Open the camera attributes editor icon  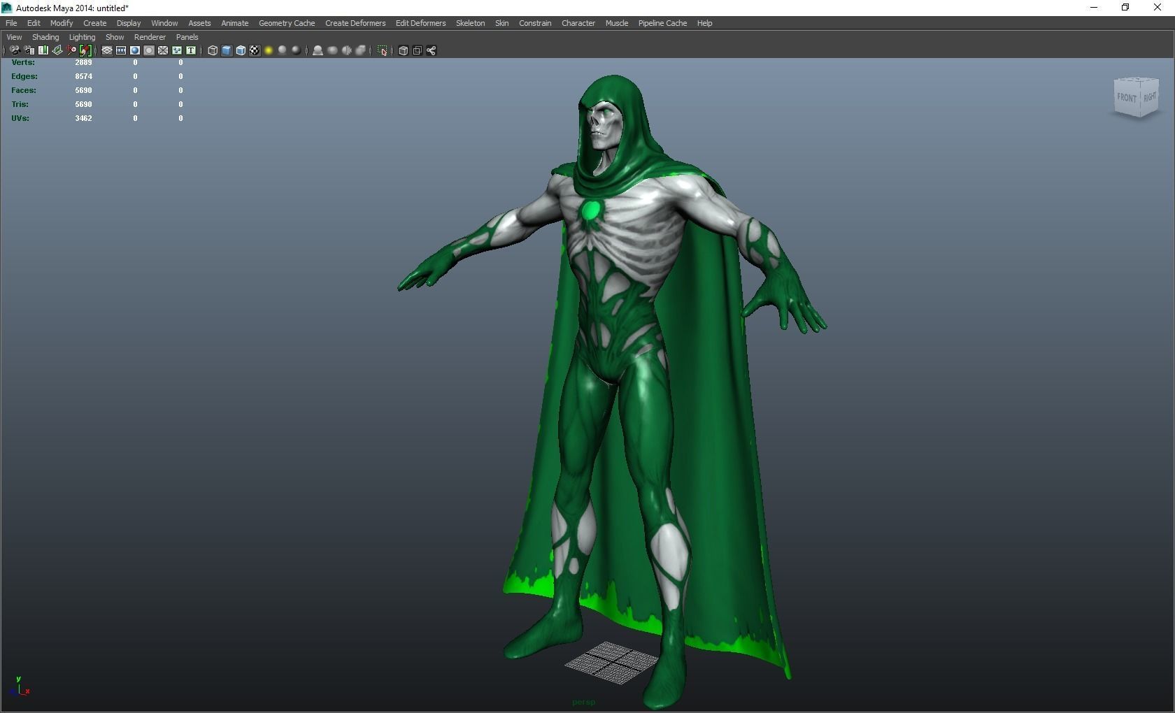(29, 50)
